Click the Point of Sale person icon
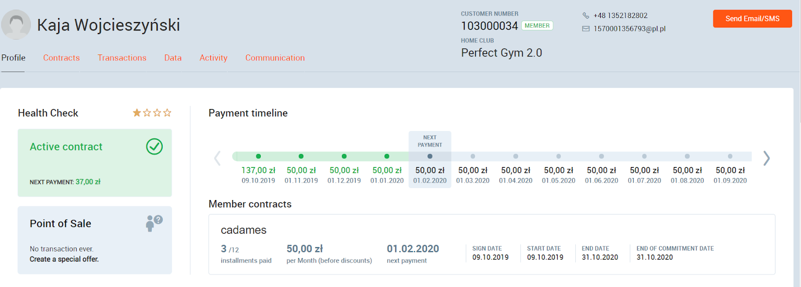The width and height of the screenshot is (801, 287). [x=154, y=222]
